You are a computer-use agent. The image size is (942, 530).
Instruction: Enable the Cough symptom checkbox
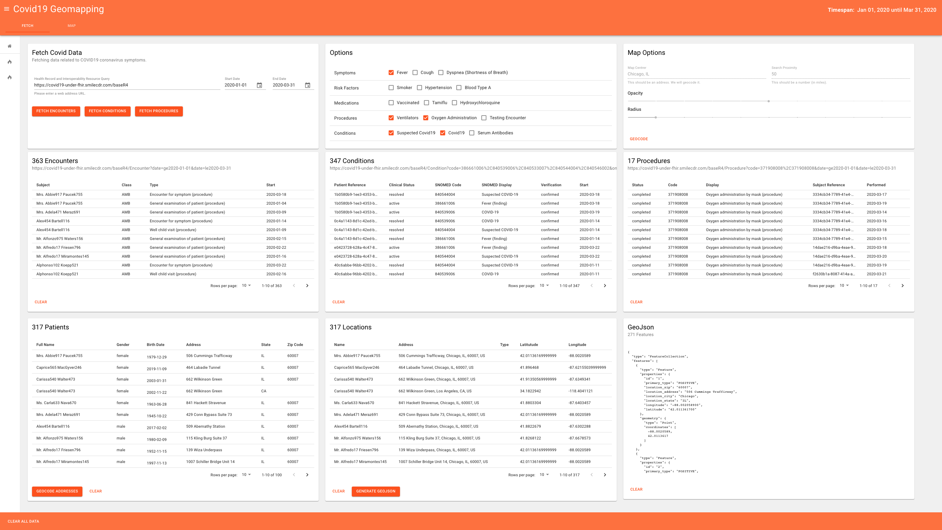point(415,73)
